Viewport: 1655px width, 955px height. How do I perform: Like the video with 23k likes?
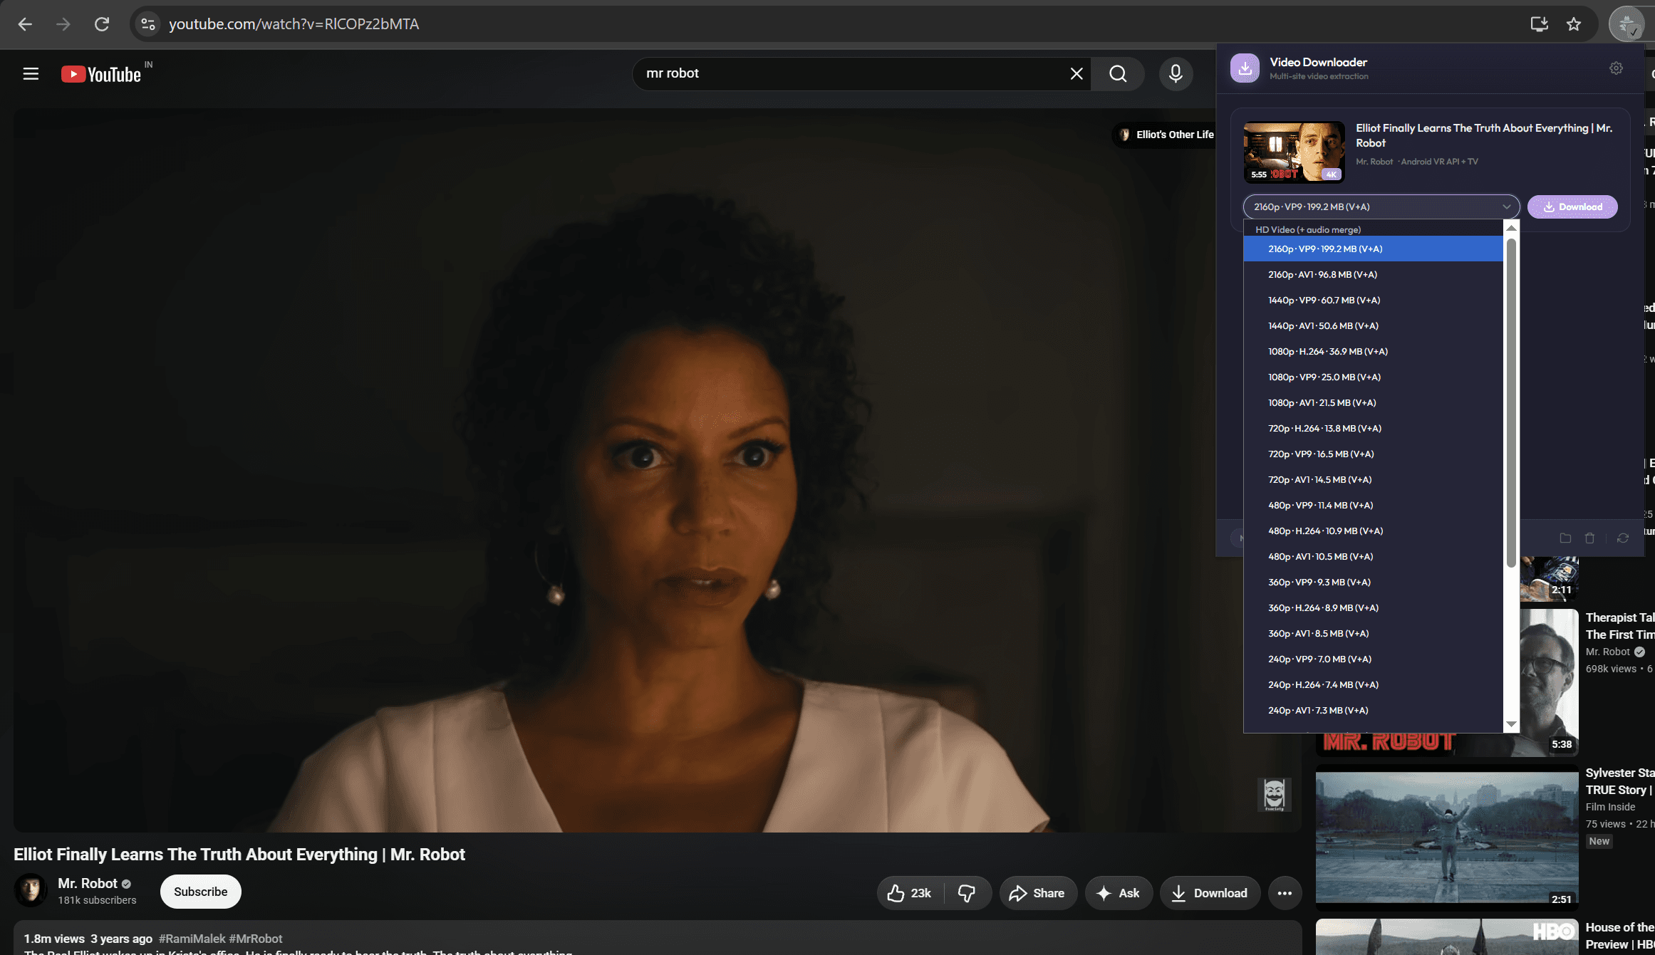pyautogui.click(x=910, y=893)
